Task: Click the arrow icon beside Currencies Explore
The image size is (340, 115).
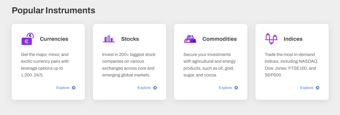Action: [x=74, y=88]
